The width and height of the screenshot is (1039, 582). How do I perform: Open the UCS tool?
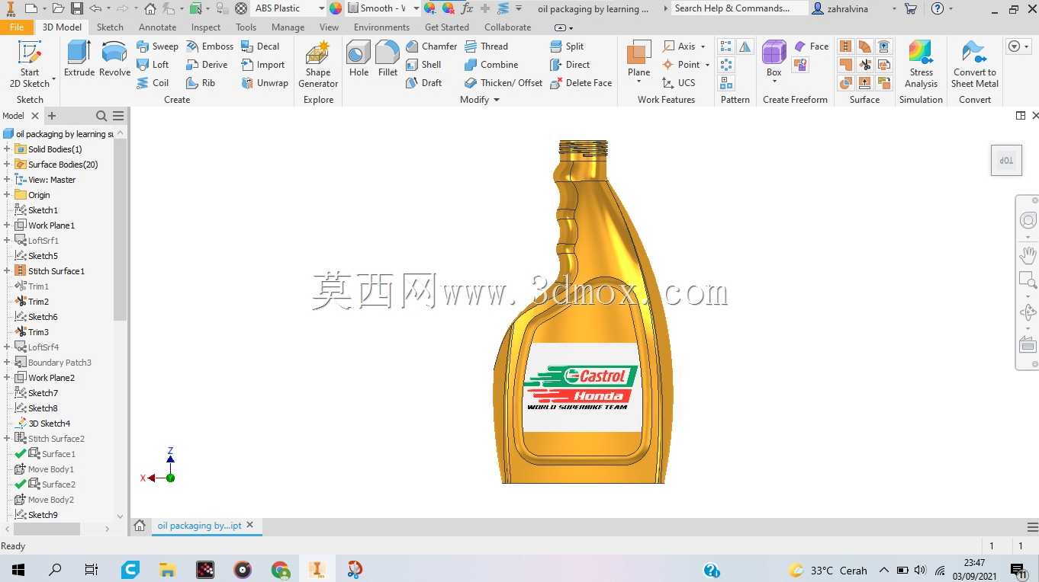(x=679, y=83)
